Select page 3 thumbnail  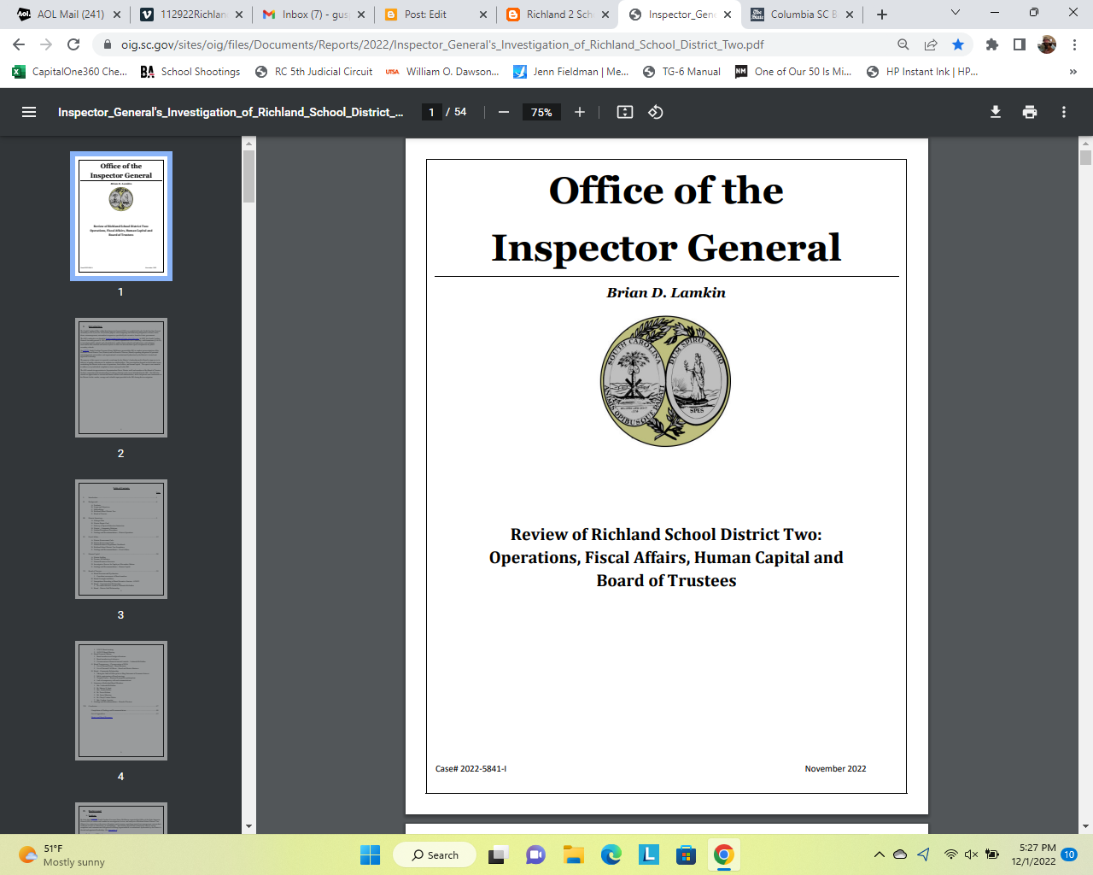121,539
